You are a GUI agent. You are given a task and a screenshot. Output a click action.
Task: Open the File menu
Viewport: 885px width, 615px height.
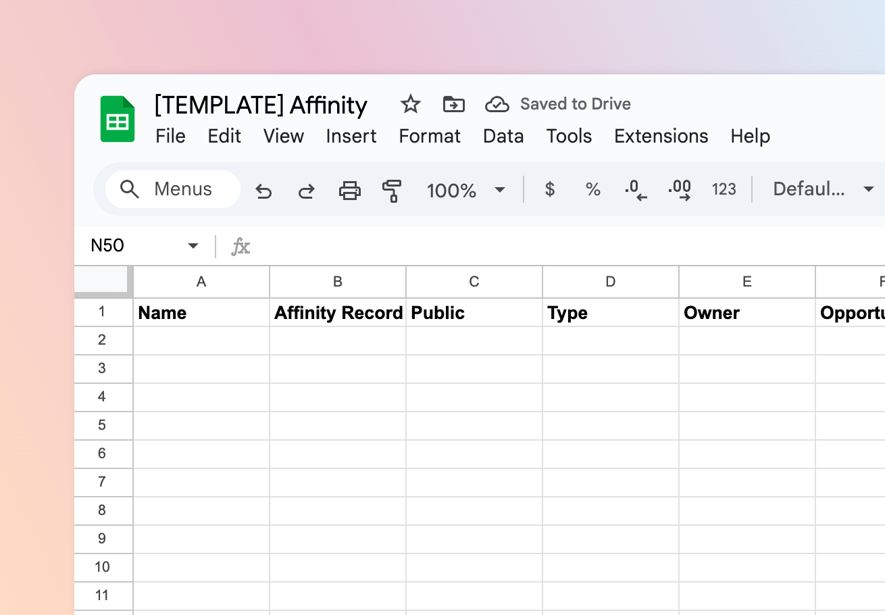[x=170, y=136]
